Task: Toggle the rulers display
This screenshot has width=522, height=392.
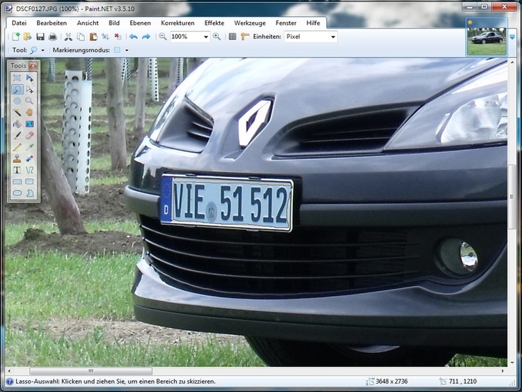Action: pyautogui.click(x=245, y=37)
